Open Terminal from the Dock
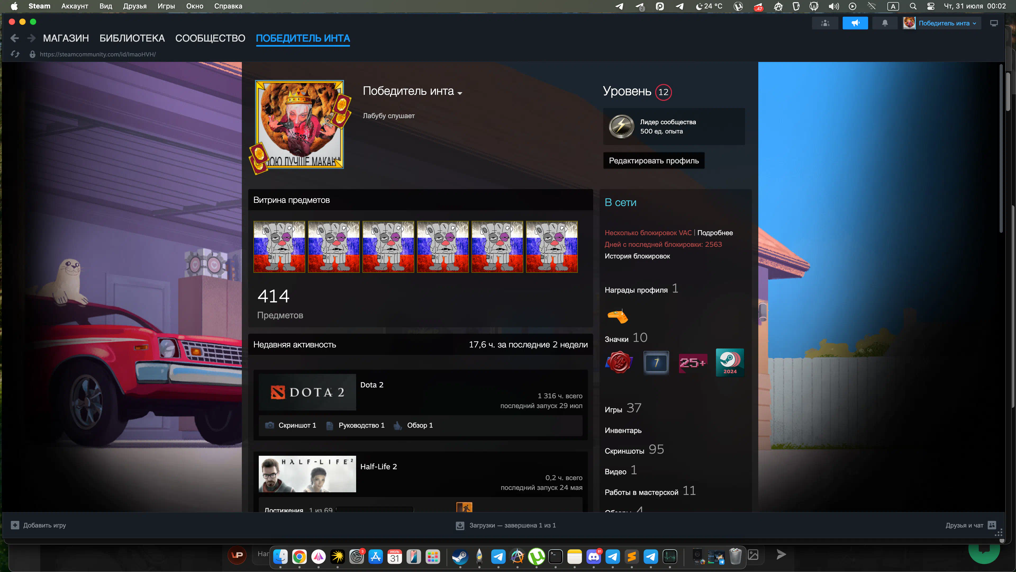The height and width of the screenshot is (572, 1016). pos(555,557)
